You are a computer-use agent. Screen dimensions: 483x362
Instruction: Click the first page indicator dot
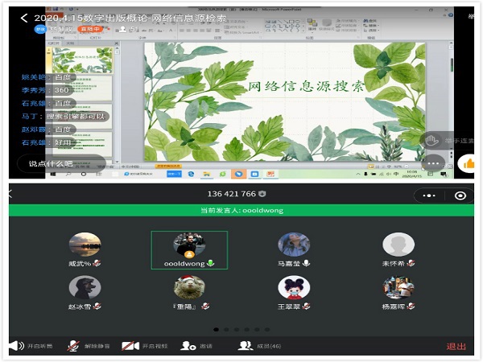pos(215,330)
